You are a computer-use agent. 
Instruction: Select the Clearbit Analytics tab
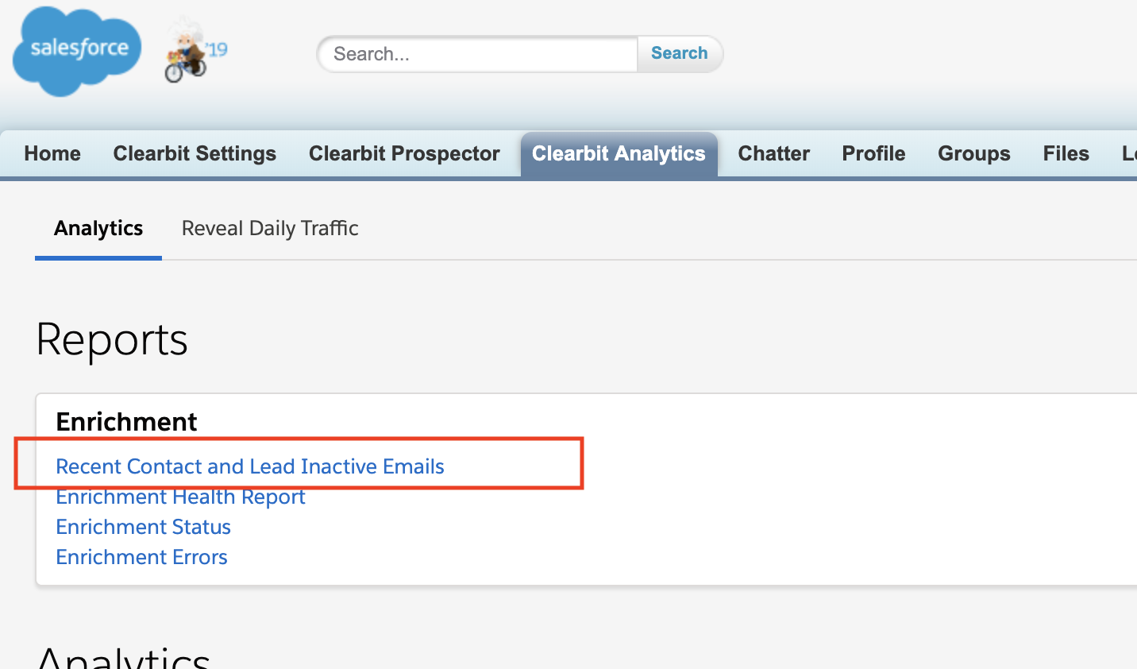pos(619,153)
